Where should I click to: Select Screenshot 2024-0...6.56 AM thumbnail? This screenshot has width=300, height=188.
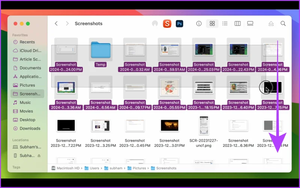pyautogui.click(x=100, y=87)
